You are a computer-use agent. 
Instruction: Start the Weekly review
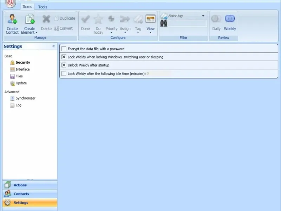[230, 23]
